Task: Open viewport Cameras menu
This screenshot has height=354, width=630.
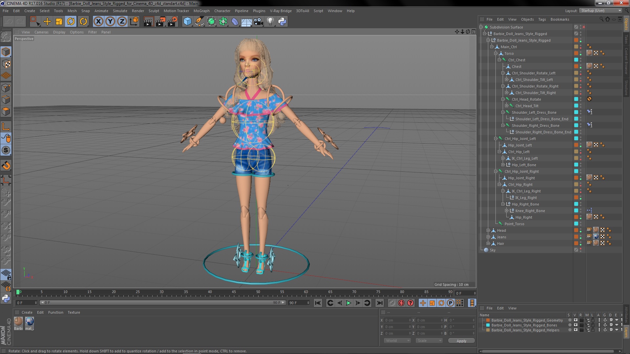Action: pyautogui.click(x=41, y=32)
